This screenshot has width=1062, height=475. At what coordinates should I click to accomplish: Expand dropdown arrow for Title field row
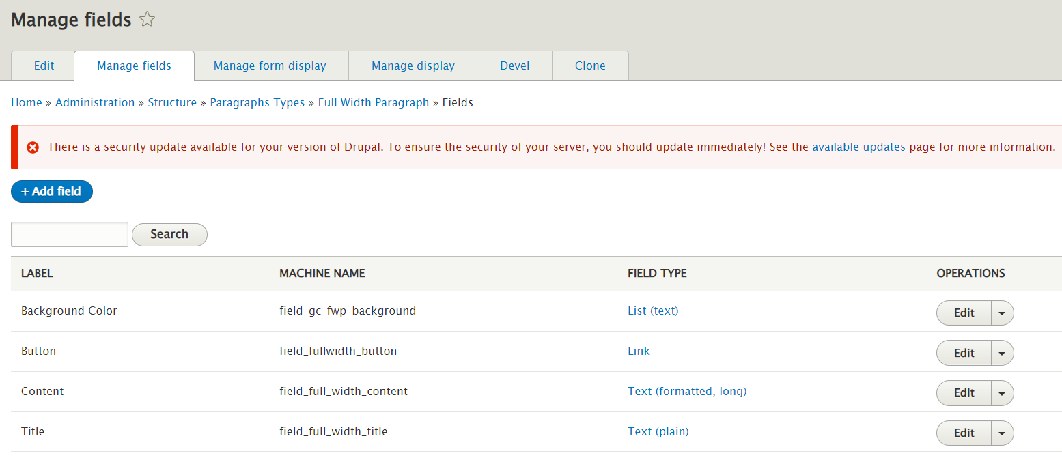(x=1002, y=433)
